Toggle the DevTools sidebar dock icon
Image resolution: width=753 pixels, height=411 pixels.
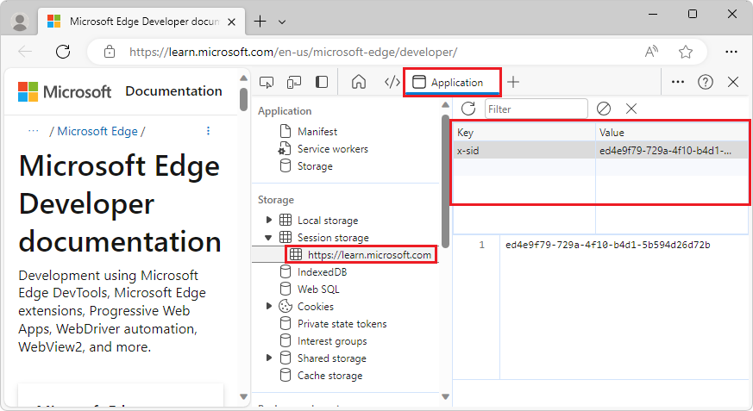point(321,82)
